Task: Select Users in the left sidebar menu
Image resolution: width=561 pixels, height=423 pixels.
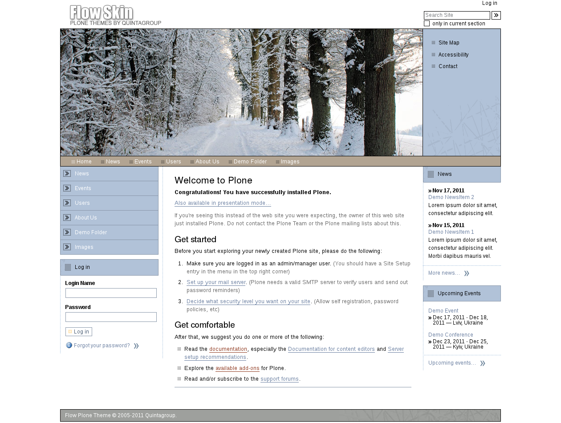Action: 82,203
